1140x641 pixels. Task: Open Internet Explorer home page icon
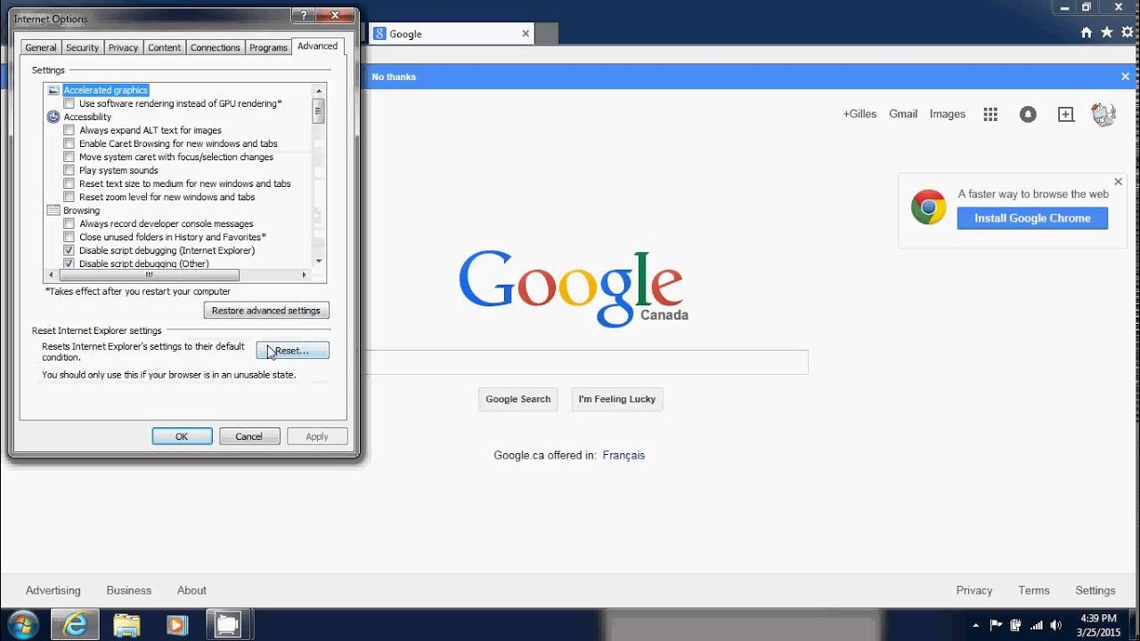click(1086, 33)
